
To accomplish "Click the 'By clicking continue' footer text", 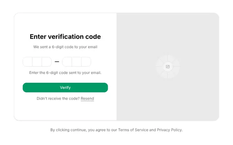I will tap(116, 130).
